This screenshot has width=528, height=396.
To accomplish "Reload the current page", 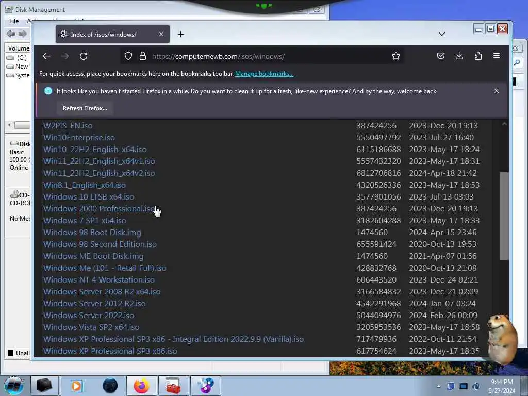I will 84,56.
